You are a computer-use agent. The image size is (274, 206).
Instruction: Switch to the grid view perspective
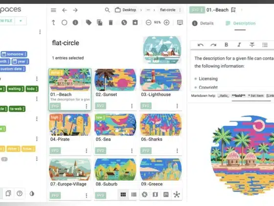pos(123,194)
